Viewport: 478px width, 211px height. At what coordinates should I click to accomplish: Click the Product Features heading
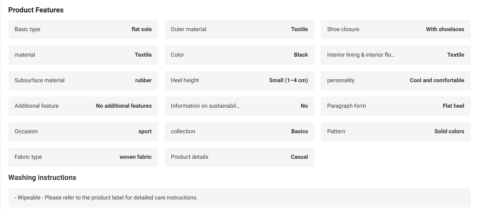point(36,10)
